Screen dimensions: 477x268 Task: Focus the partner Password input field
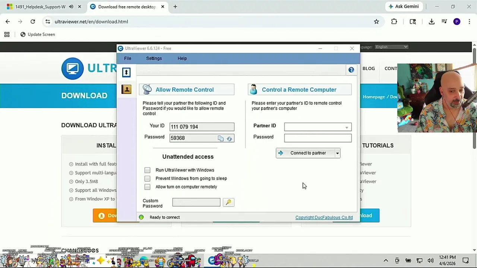[318, 138]
